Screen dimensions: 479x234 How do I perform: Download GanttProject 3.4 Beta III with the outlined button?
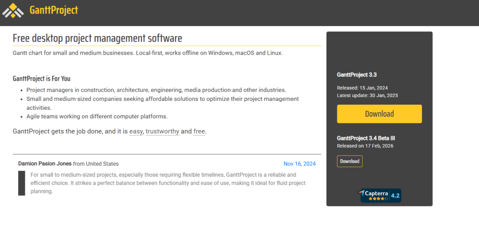coord(349,161)
